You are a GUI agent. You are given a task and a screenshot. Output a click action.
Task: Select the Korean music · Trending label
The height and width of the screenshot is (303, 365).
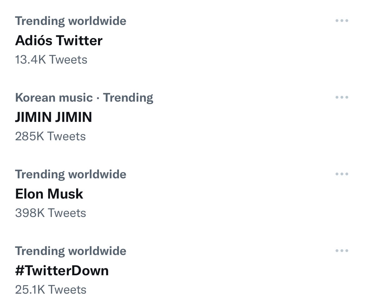84,98
